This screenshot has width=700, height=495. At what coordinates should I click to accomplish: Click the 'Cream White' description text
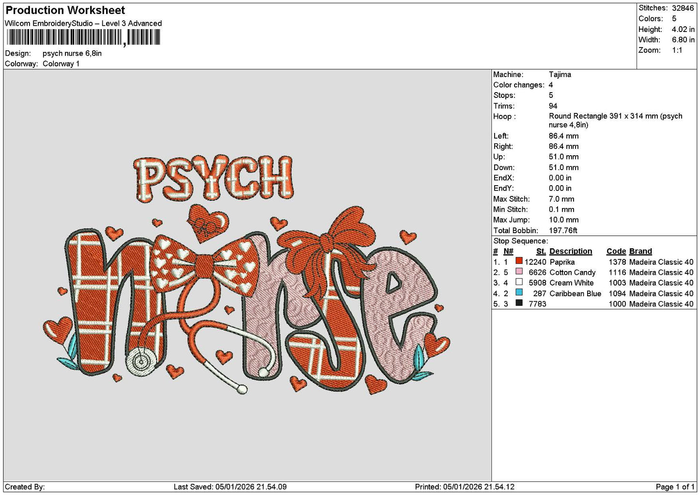point(571,283)
